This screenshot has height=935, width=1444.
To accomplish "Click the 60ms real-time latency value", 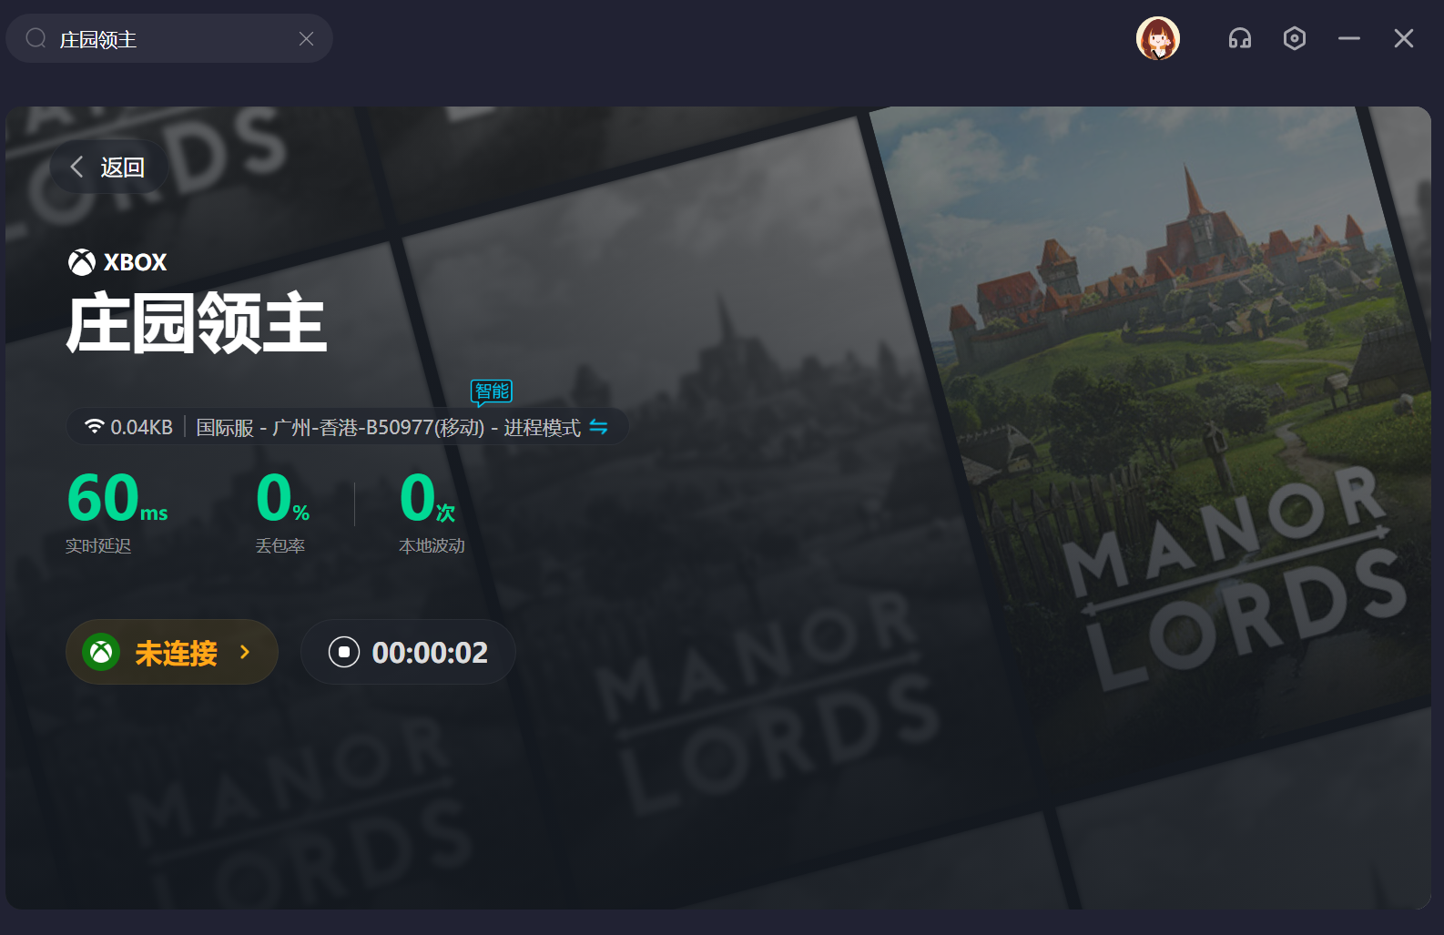I will pos(117,497).
